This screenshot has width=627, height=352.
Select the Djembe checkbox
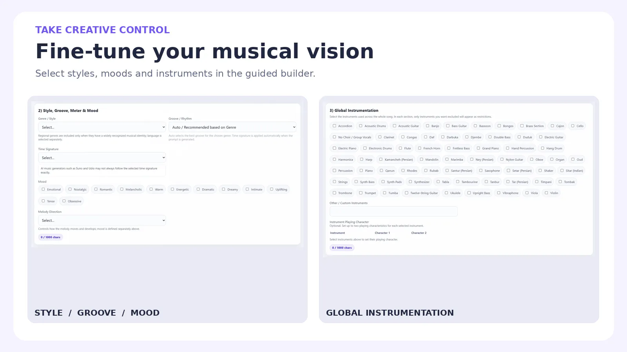467,137
